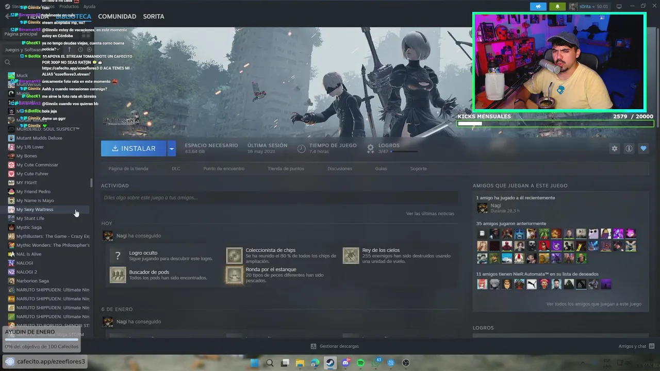
Task: Open Ver todos los amigos link
Action: pos(593,304)
